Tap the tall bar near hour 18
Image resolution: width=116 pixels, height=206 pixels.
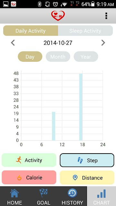[x=81, y=107]
